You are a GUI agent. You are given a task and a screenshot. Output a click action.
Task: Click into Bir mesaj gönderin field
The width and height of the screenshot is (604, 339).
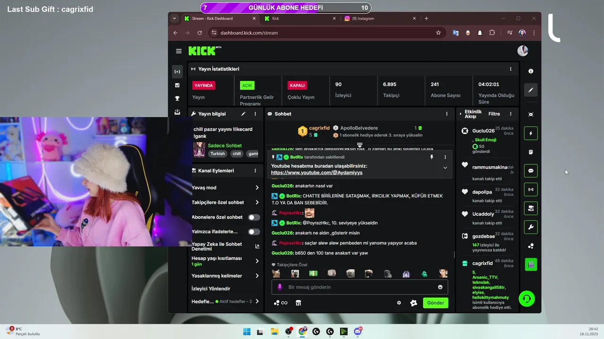click(360, 287)
